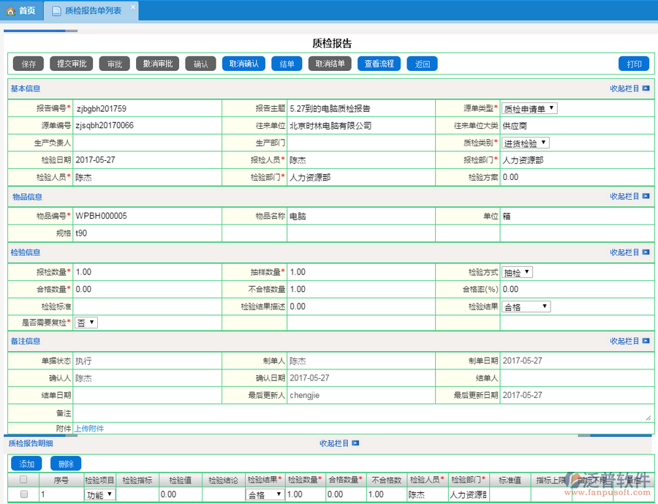Click the 上传附件 link
This screenshot has height=504, width=658.
89,429
